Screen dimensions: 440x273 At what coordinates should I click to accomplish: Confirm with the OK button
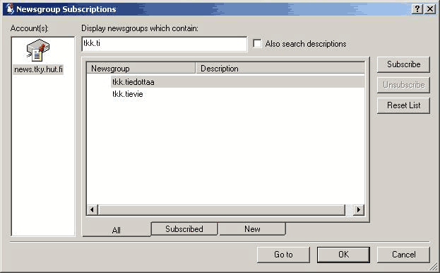pyautogui.click(x=343, y=255)
